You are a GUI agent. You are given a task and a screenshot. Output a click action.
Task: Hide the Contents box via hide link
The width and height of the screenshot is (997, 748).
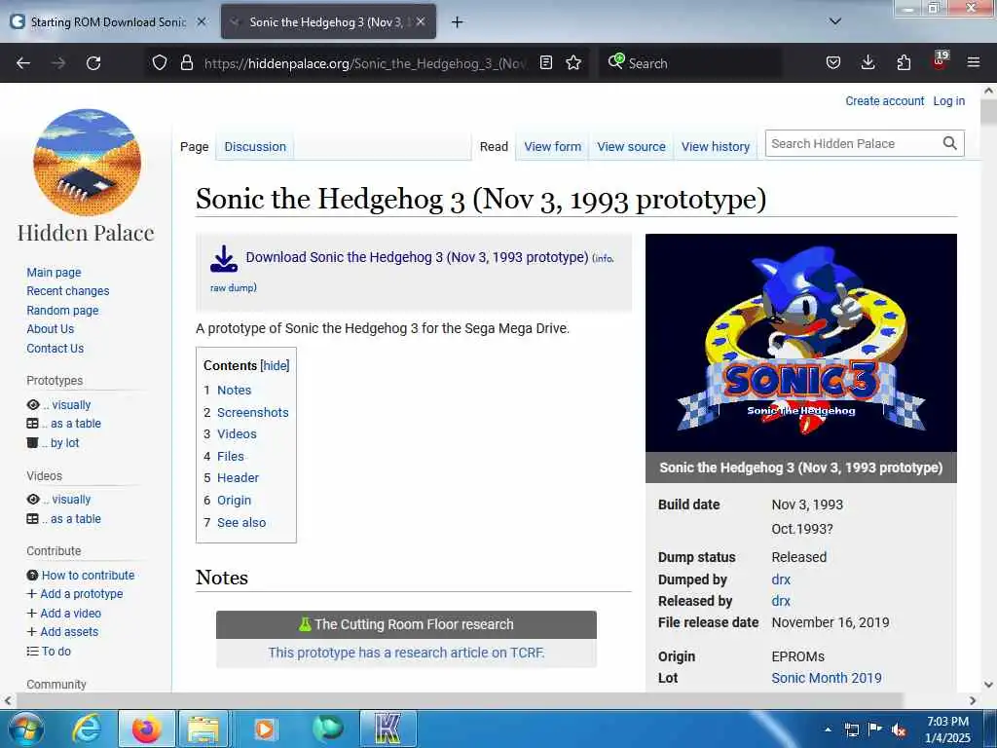tap(275, 366)
